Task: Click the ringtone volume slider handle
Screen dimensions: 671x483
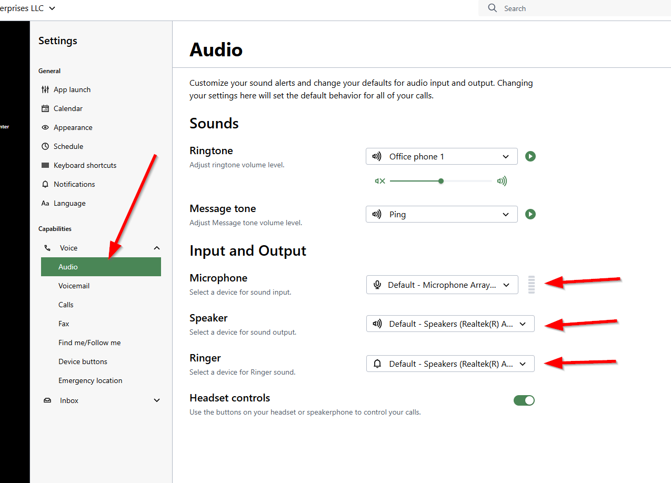Action: pos(441,181)
